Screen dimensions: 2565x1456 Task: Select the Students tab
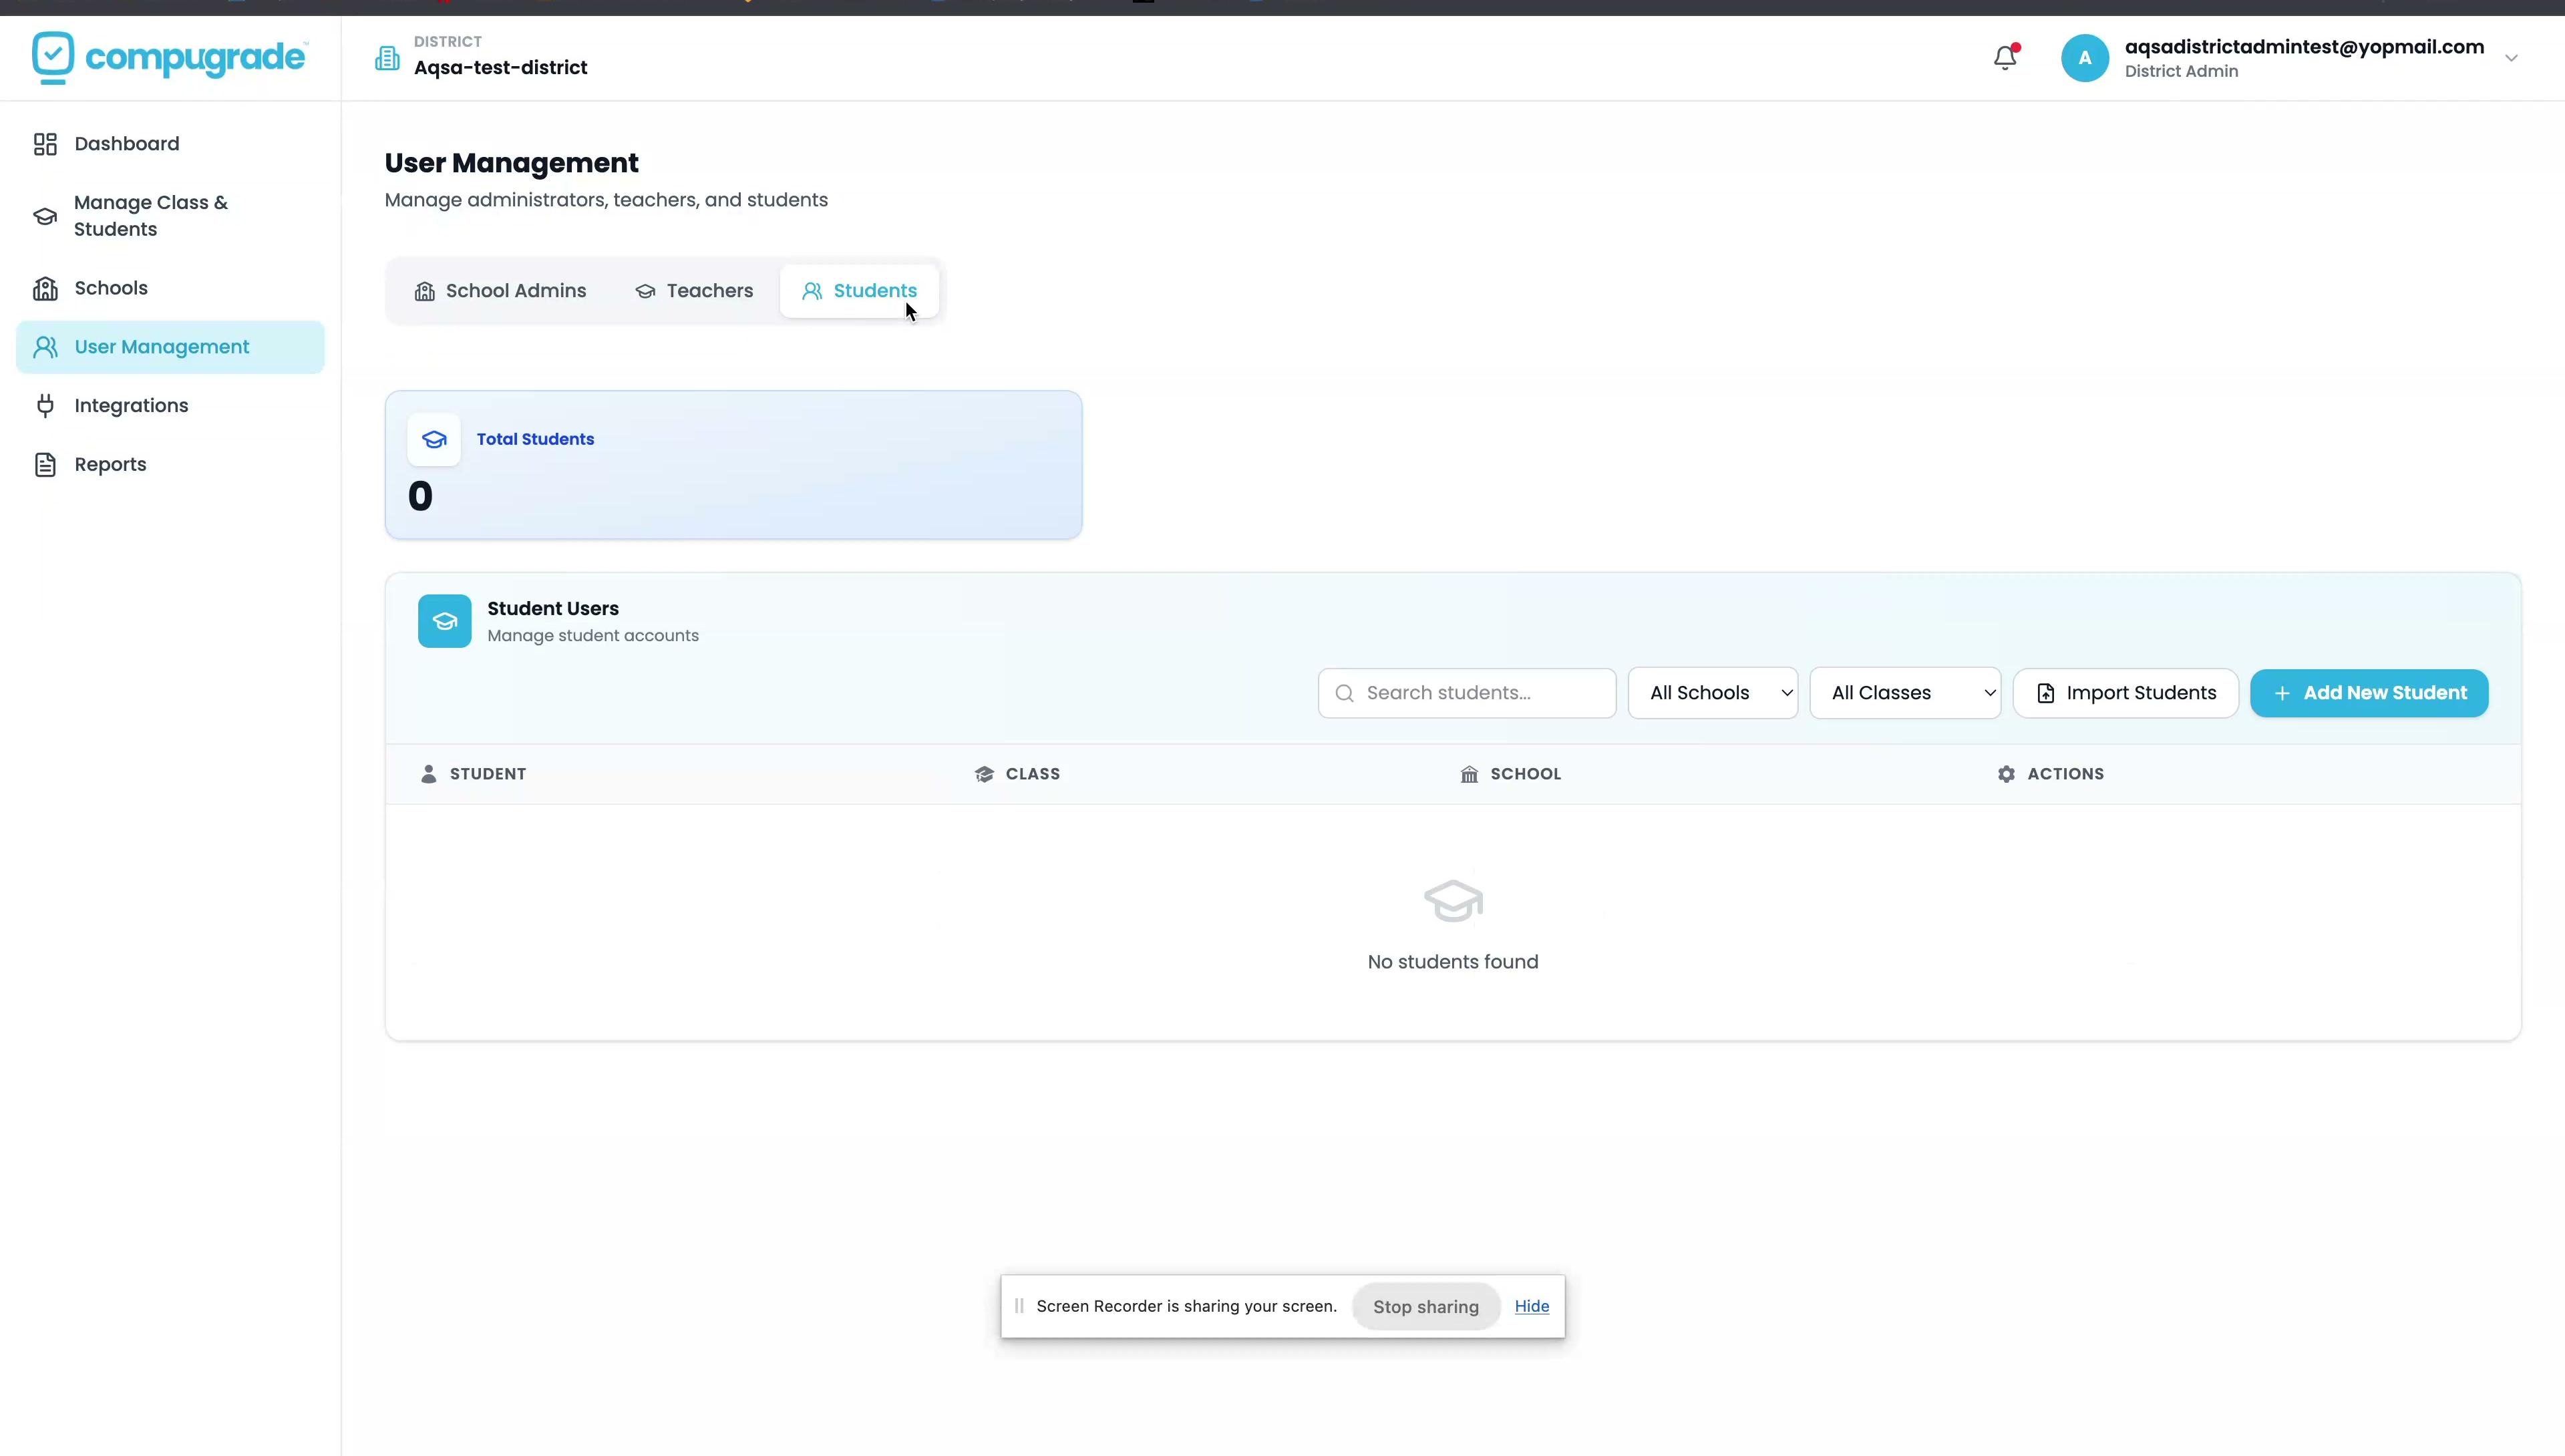pos(859,291)
